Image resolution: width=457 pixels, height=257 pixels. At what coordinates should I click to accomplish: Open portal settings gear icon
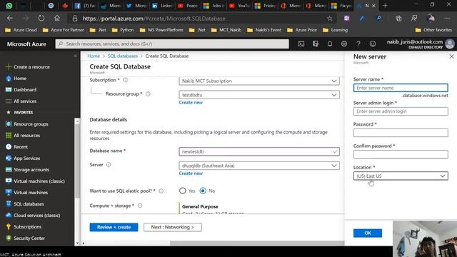coord(344,44)
